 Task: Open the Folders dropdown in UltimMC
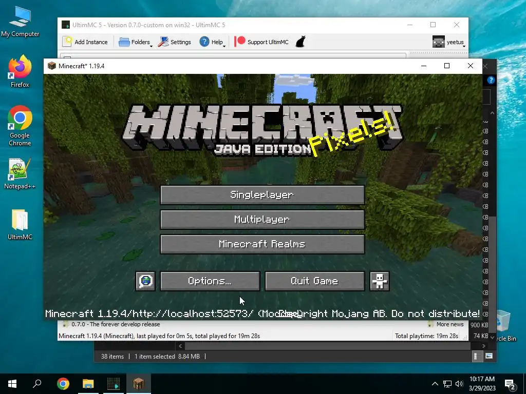click(x=136, y=42)
